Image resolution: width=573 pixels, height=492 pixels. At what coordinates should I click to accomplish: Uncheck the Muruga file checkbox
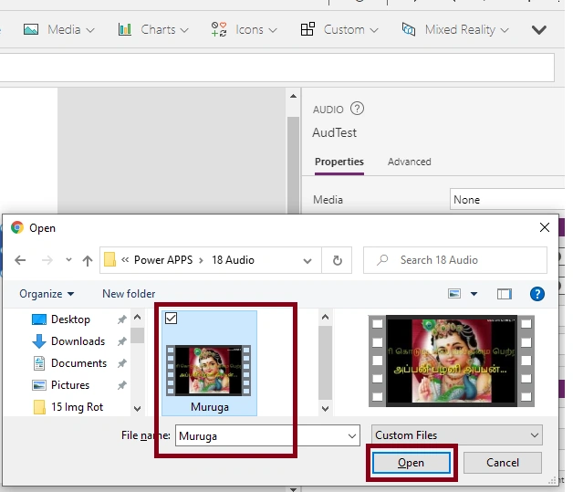(x=171, y=319)
